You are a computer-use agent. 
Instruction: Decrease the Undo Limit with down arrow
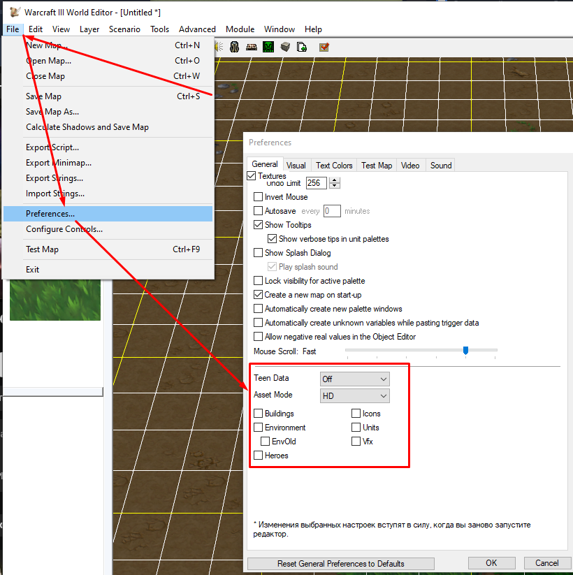pos(335,186)
